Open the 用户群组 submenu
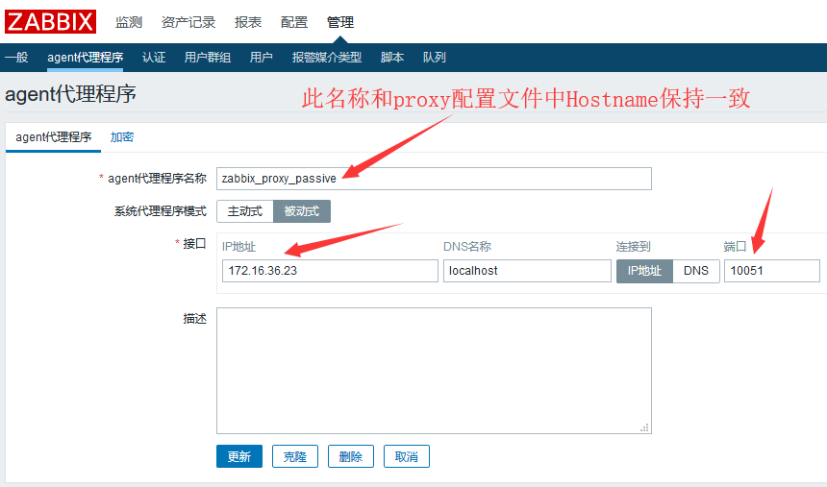The width and height of the screenshot is (827, 487). (x=208, y=58)
